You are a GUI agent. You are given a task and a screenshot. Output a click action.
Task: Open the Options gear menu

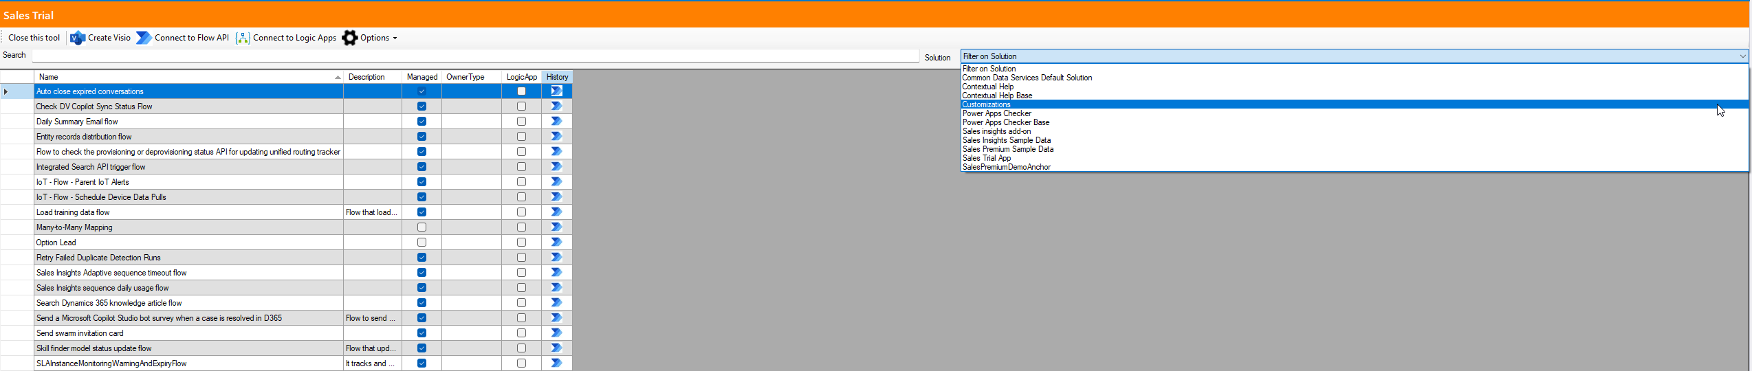coord(369,38)
